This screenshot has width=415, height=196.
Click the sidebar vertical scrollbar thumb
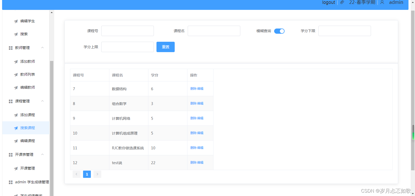[52, 128]
